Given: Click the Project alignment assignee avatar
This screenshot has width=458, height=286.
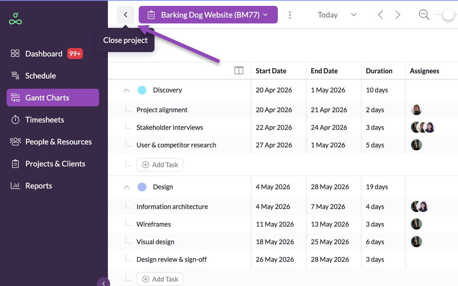Looking at the screenshot, I should (x=417, y=110).
